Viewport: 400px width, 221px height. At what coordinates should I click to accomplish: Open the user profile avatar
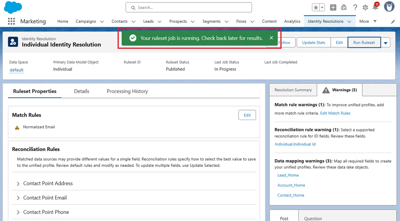click(389, 7)
